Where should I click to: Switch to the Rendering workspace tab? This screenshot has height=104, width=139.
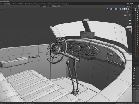[50, 4]
